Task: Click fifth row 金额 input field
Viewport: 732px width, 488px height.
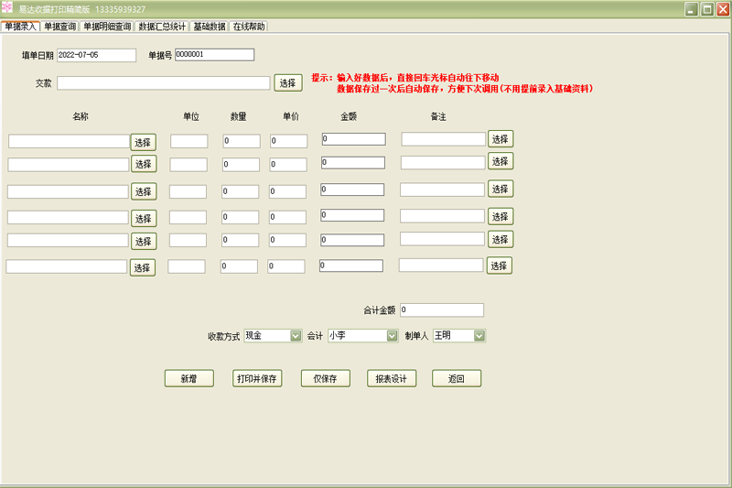Action: [352, 240]
